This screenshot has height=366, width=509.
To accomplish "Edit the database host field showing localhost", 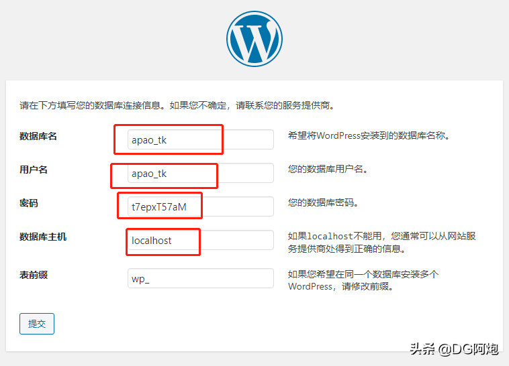I will click(x=201, y=240).
